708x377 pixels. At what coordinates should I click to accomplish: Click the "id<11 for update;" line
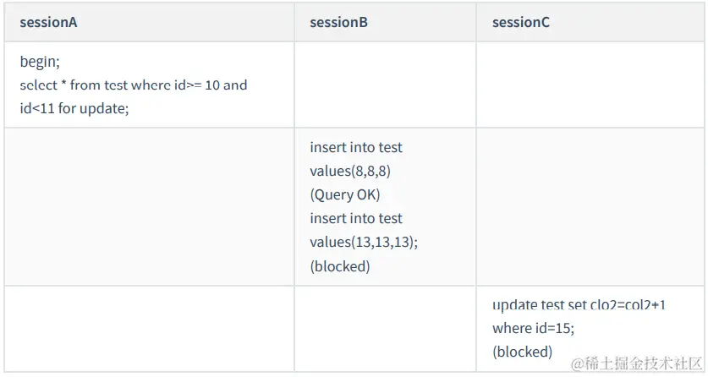coord(74,109)
